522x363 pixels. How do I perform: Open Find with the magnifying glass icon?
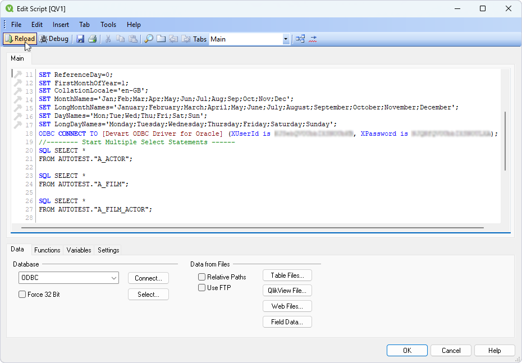(x=149, y=39)
